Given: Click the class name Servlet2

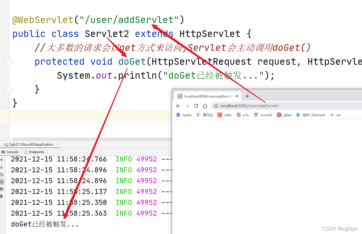Looking at the screenshot, I should point(107,34).
